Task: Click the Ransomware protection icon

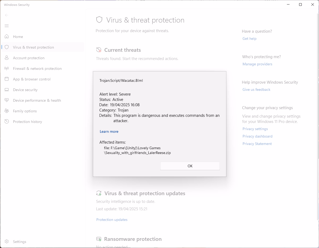Action: [99, 239]
